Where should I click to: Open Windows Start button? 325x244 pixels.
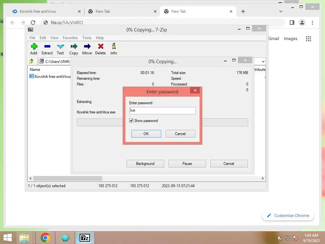point(8,238)
